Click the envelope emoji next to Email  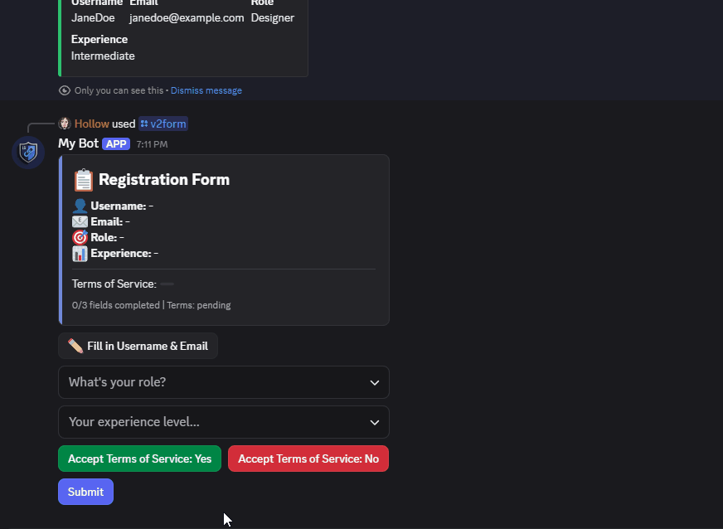80,221
